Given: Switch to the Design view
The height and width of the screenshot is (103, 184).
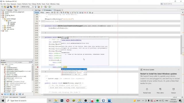Looking at the screenshot, I should click(42, 13).
